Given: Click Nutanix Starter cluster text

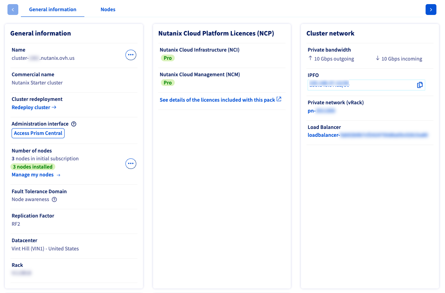Looking at the screenshot, I should [37, 83].
